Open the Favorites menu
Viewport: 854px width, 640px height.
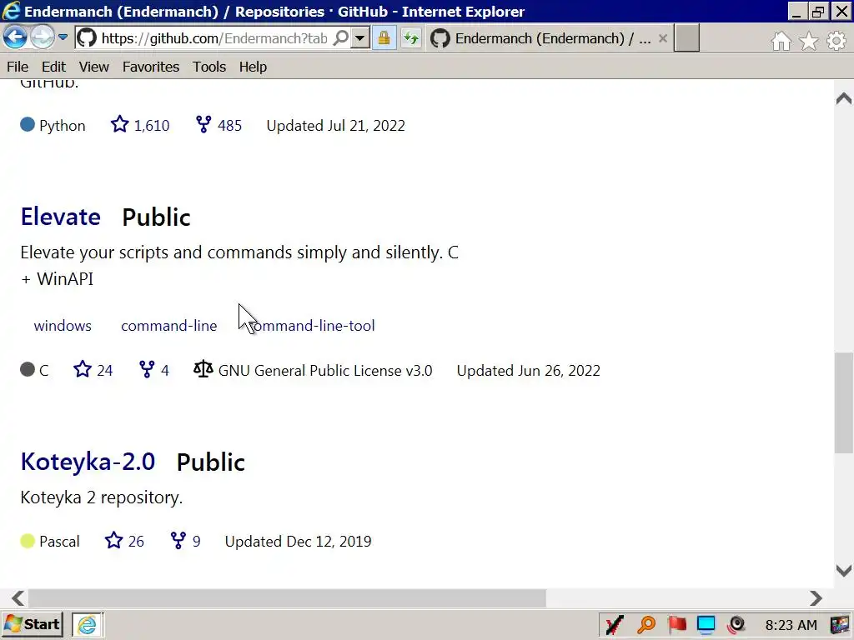tap(151, 67)
